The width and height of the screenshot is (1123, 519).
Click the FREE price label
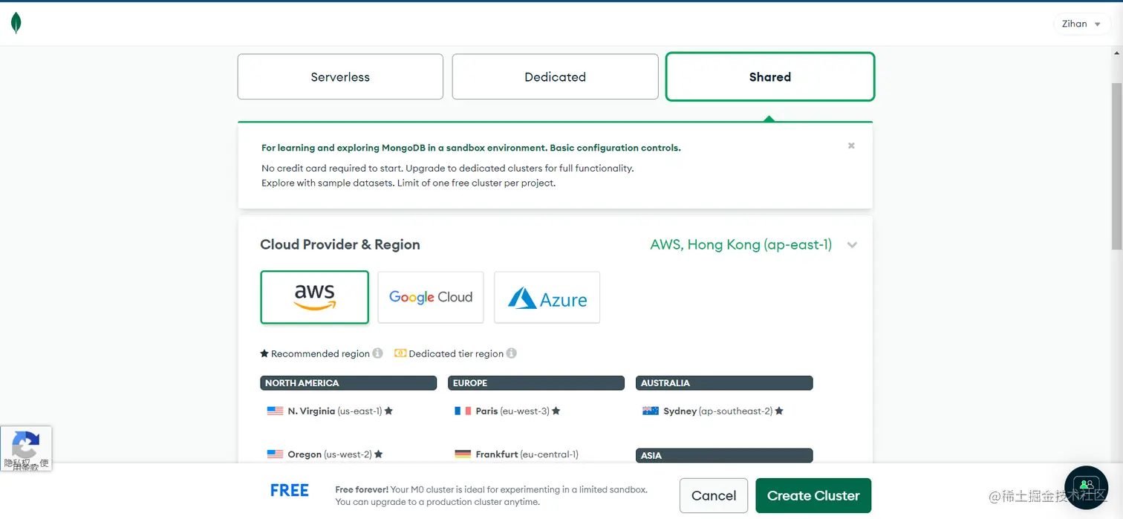tap(290, 490)
